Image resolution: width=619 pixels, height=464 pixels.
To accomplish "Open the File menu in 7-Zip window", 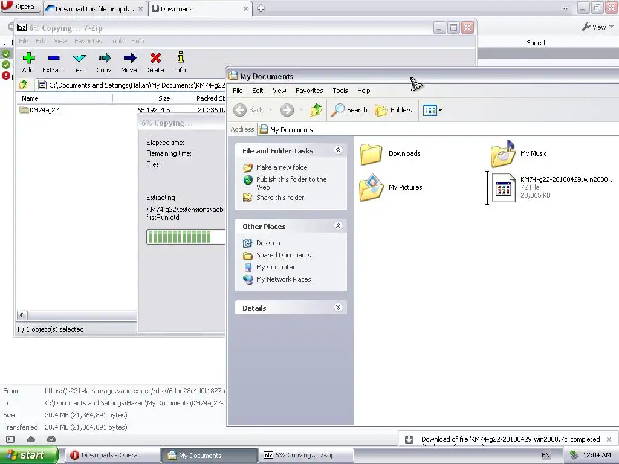I will 24,41.
